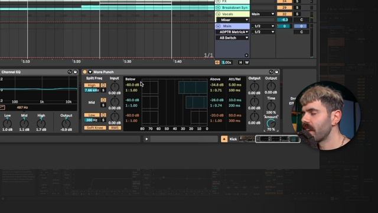Open Channel EQ hot-swap preset icon

[70, 72]
